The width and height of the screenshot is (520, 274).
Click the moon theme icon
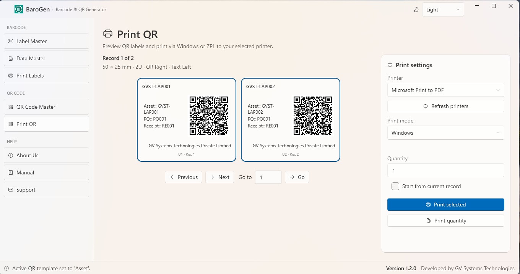tap(416, 10)
